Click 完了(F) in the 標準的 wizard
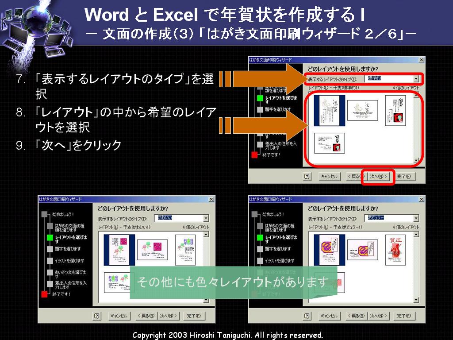This screenshot has width=453, height=340. point(404,176)
